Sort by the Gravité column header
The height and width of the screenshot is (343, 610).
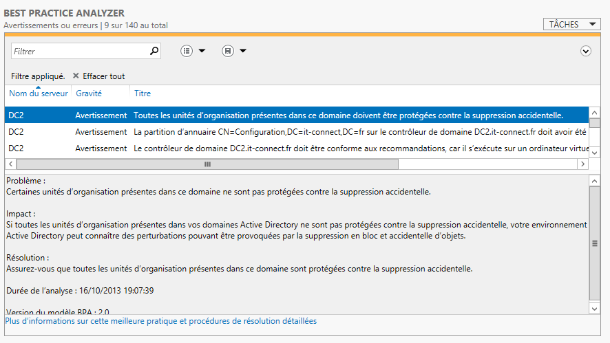click(x=89, y=93)
